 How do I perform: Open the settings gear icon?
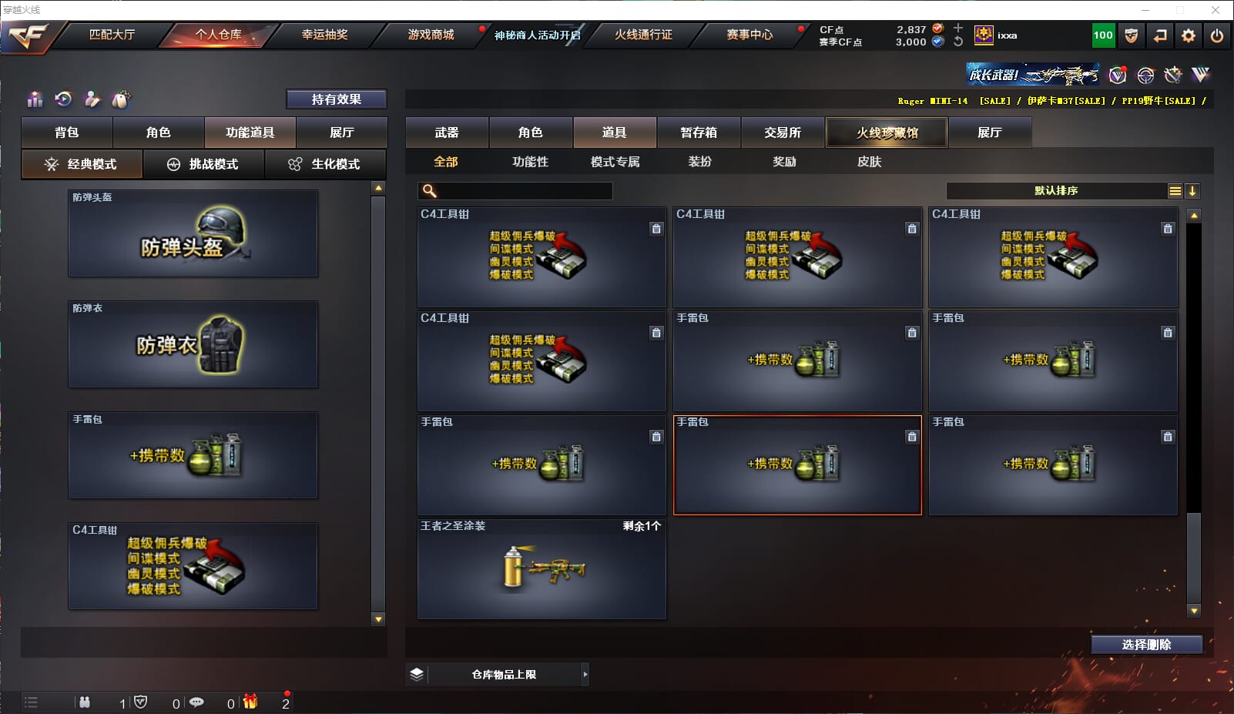(1189, 35)
